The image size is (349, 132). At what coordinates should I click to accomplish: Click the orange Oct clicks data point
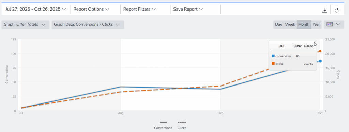(320, 51)
